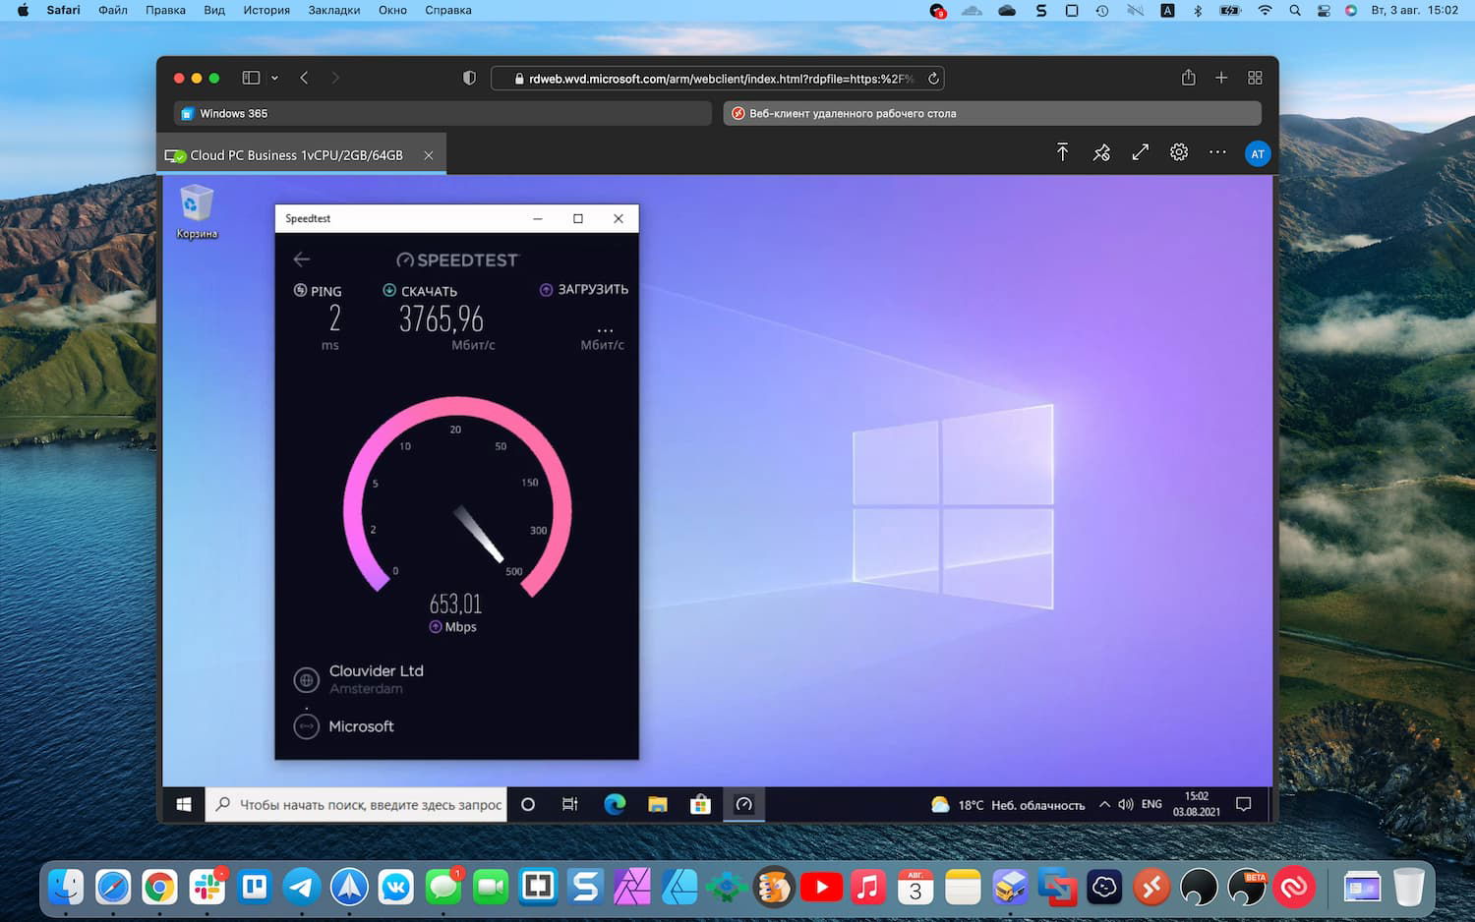
Task: Click the Safari address bar URL
Action: click(721, 79)
